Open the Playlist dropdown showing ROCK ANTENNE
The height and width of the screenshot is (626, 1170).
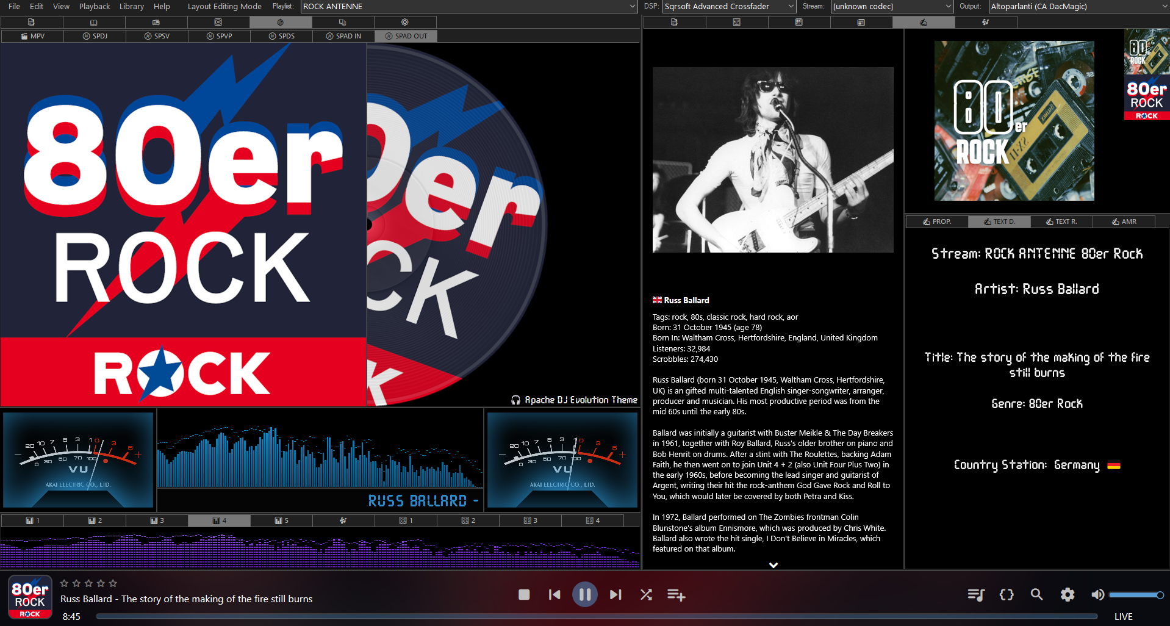(x=469, y=6)
